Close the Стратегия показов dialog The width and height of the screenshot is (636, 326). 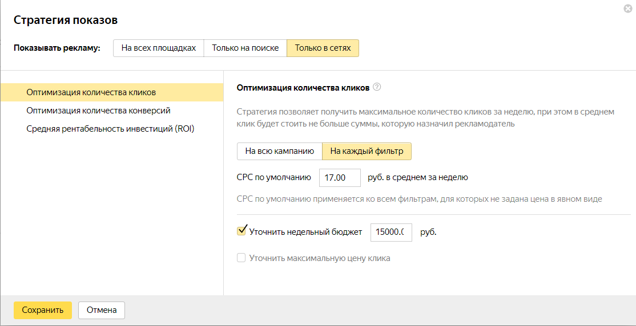[628, 9]
